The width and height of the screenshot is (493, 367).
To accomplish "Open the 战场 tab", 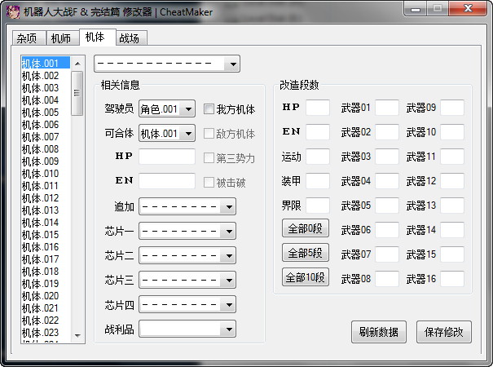I will point(129,38).
